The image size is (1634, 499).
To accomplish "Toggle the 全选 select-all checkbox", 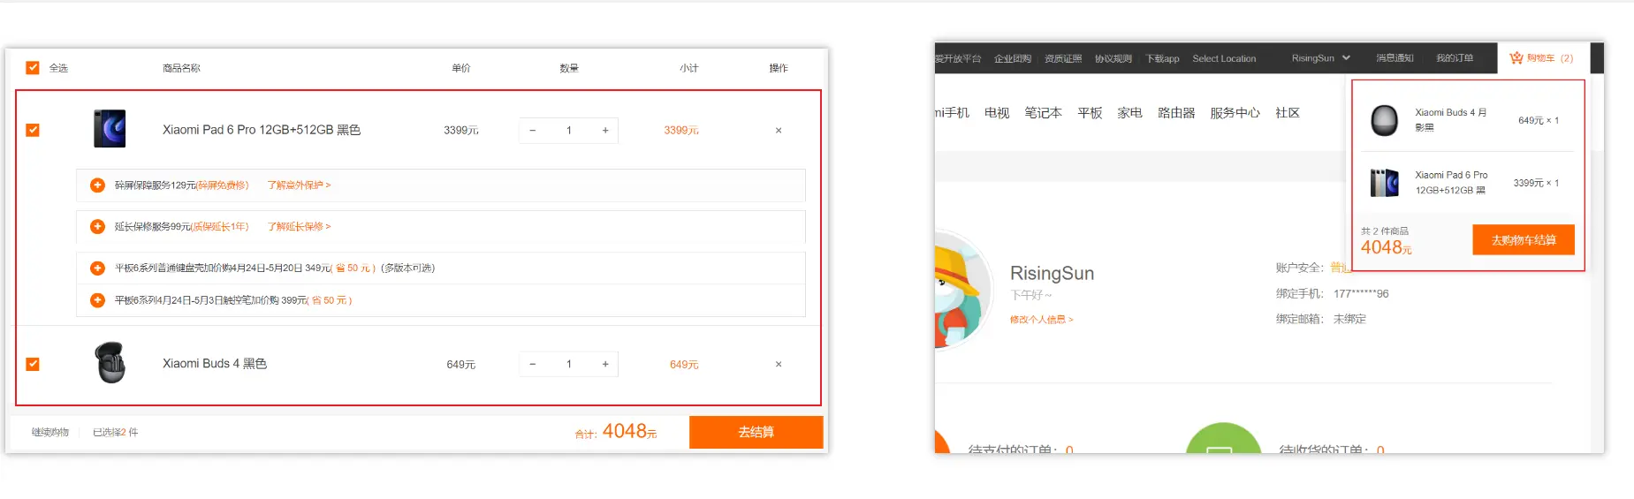I will point(33,68).
